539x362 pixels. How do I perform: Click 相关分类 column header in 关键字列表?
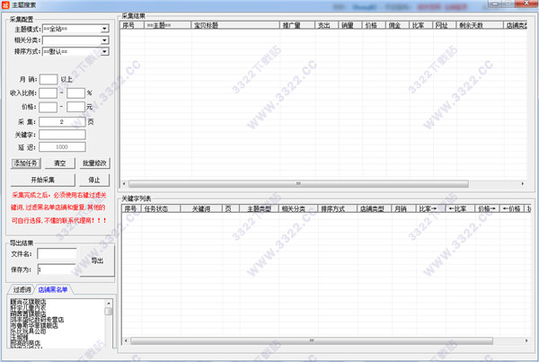click(298, 208)
